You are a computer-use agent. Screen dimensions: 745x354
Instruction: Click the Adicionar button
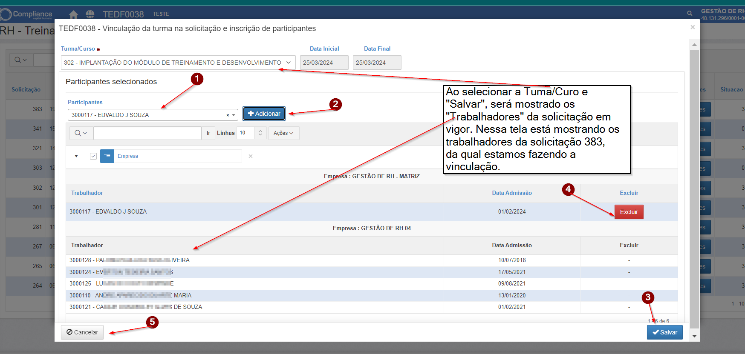coord(264,114)
